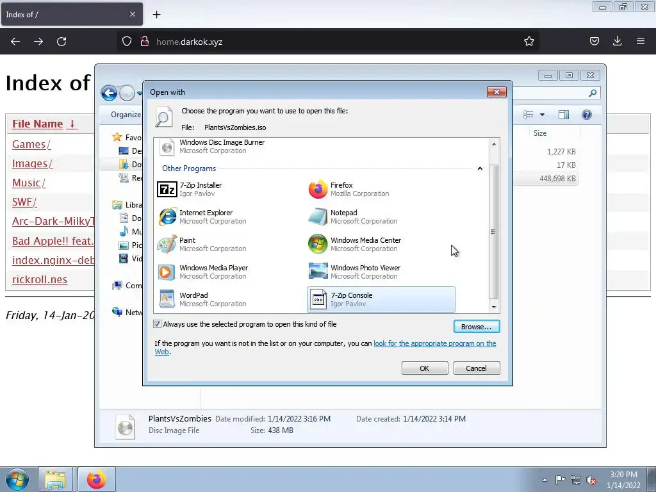This screenshot has width=656, height=492.
Task: Toggle the Explorer preview pane icon
Action: pyautogui.click(x=564, y=115)
